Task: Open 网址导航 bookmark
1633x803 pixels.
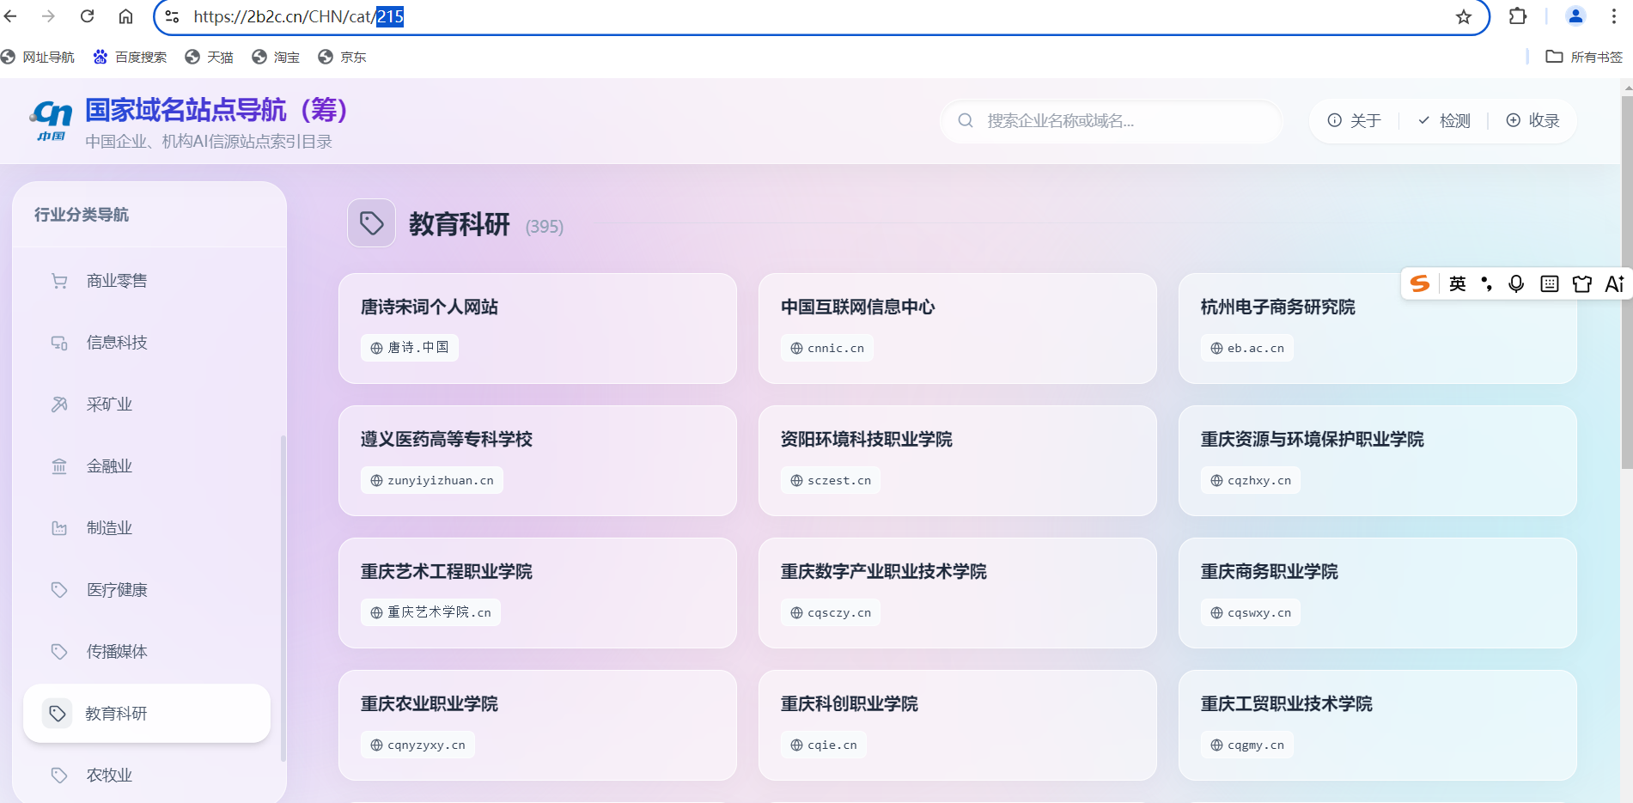Action: (x=38, y=57)
